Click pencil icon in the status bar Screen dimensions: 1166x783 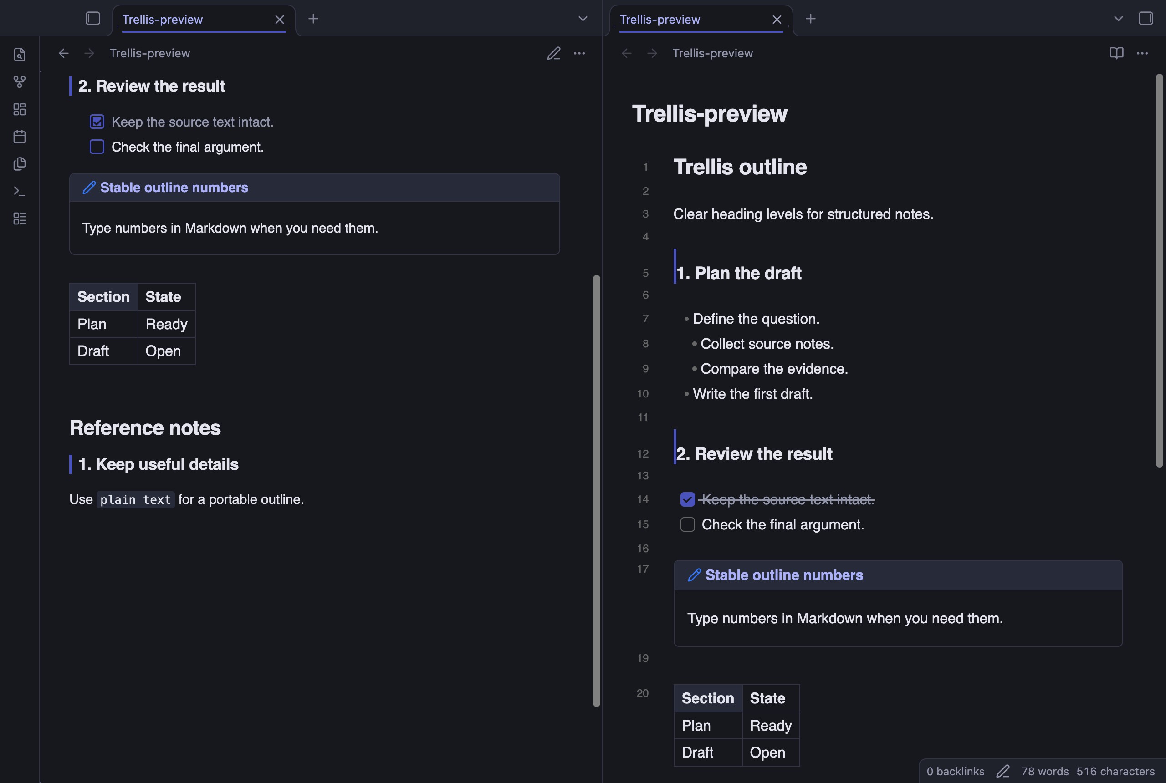tap(1002, 771)
